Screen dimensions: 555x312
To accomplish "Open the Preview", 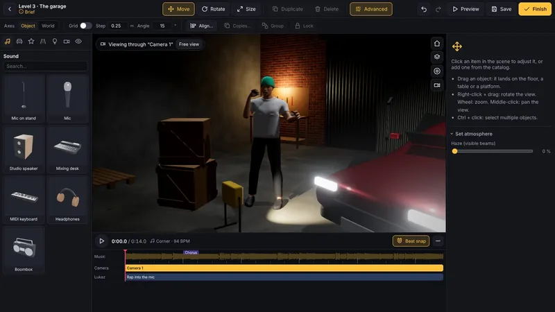I will click(x=466, y=9).
